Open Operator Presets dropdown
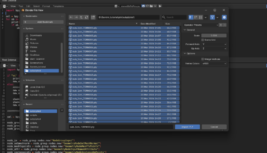 click(x=201, y=25)
